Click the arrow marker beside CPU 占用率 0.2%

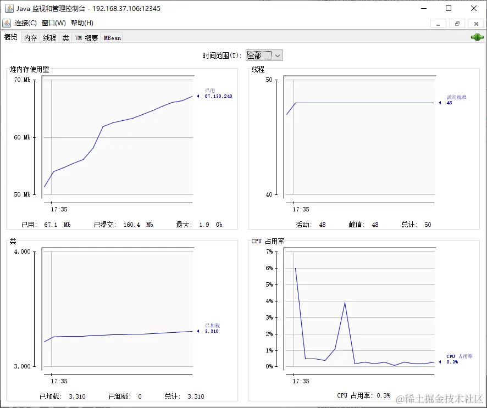coord(440,361)
